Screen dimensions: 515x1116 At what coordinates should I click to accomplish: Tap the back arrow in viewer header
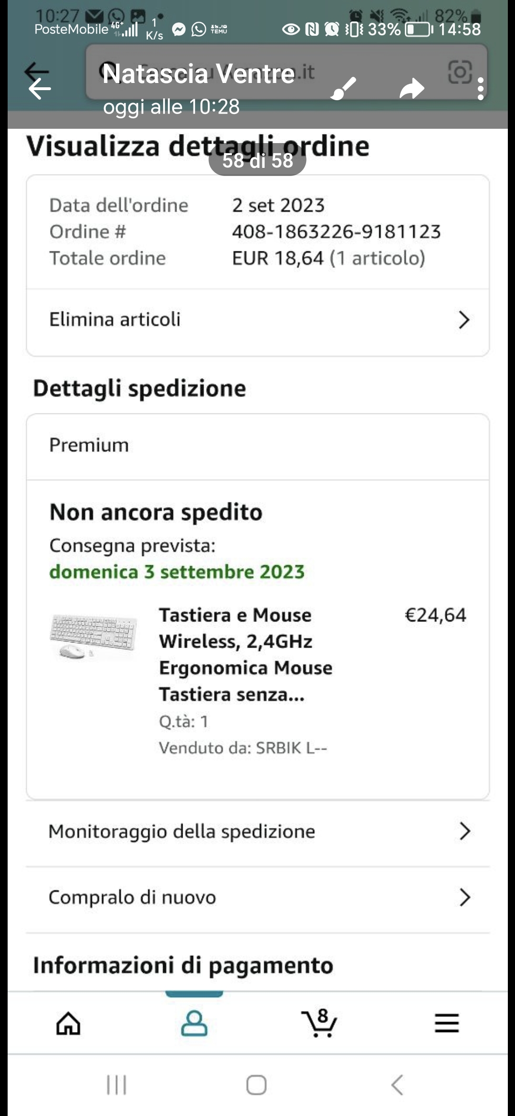[39, 89]
